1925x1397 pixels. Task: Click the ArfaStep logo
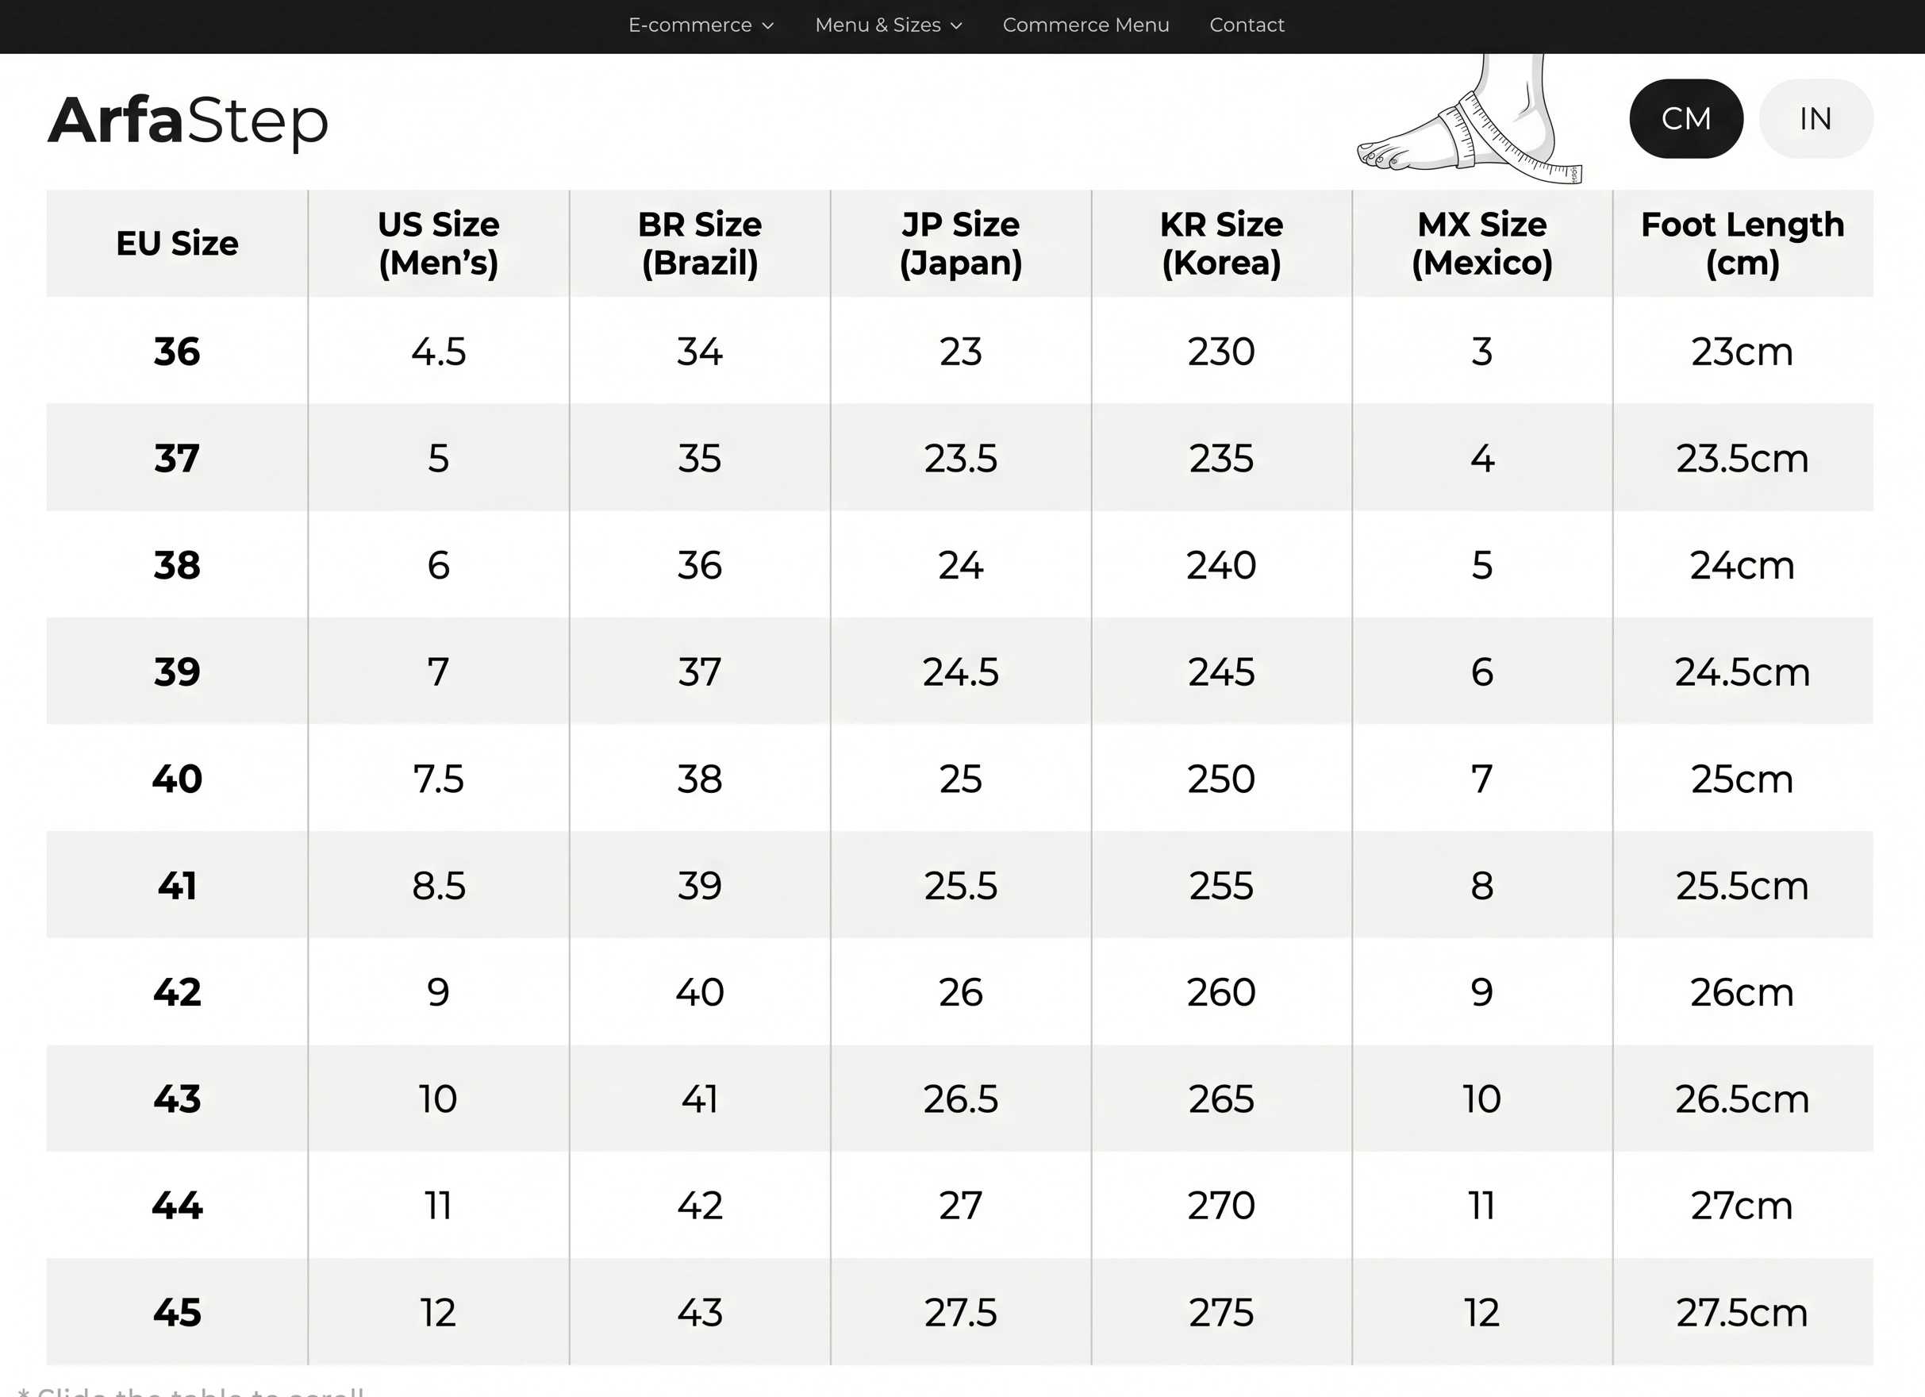[x=187, y=121]
